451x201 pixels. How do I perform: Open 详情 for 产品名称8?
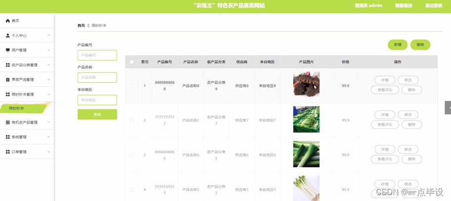(x=385, y=80)
